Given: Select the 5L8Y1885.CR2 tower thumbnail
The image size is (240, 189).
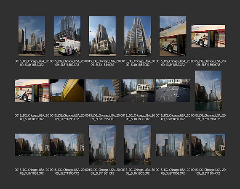Looking at the screenshot, I should click(x=138, y=36).
